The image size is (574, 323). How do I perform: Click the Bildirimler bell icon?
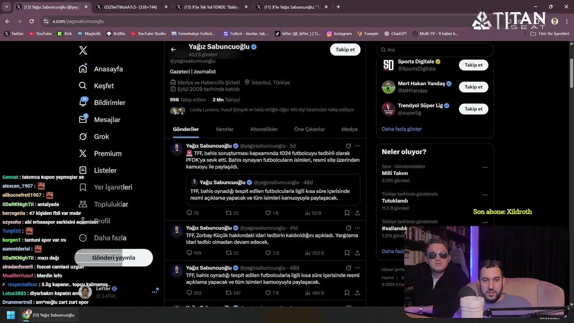coord(83,103)
